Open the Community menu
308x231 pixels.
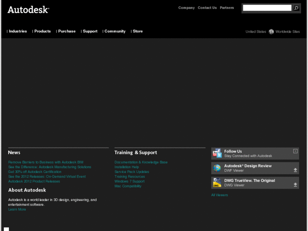coord(115,31)
